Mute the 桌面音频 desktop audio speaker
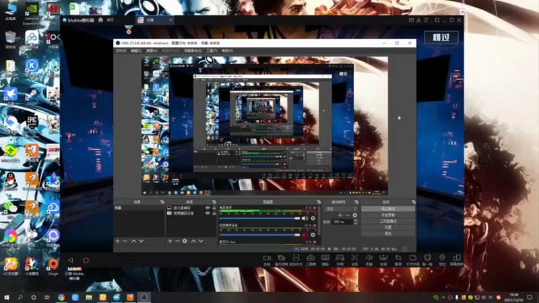Image resolution: width=539 pixels, height=303 pixels. point(305,218)
